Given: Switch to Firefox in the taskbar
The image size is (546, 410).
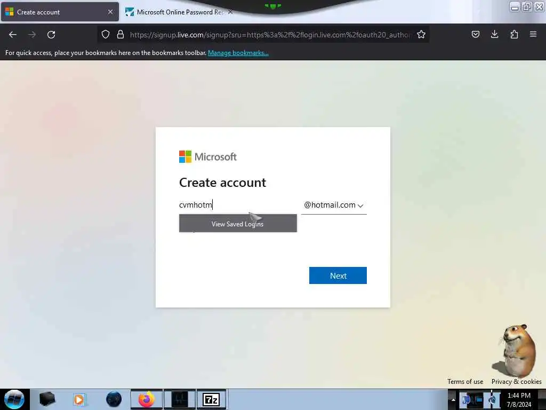Looking at the screenshot, I should pyautogui.click(x=147, y=399).
